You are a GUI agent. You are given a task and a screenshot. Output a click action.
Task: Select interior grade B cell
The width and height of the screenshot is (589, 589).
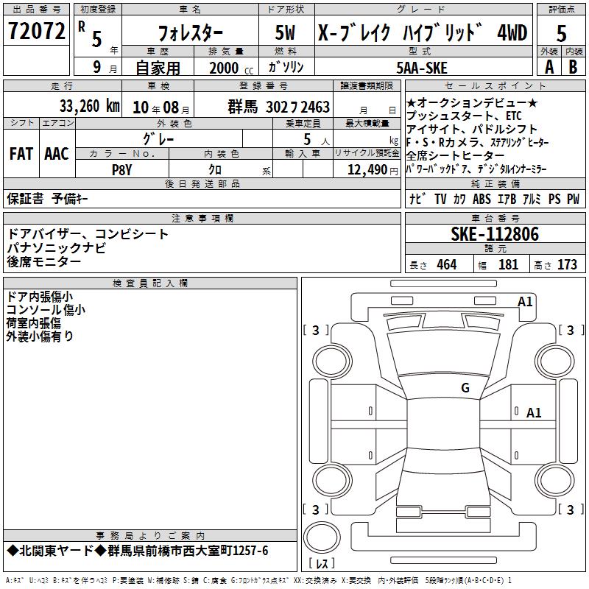pyautogui.click(x=574, y=67)
